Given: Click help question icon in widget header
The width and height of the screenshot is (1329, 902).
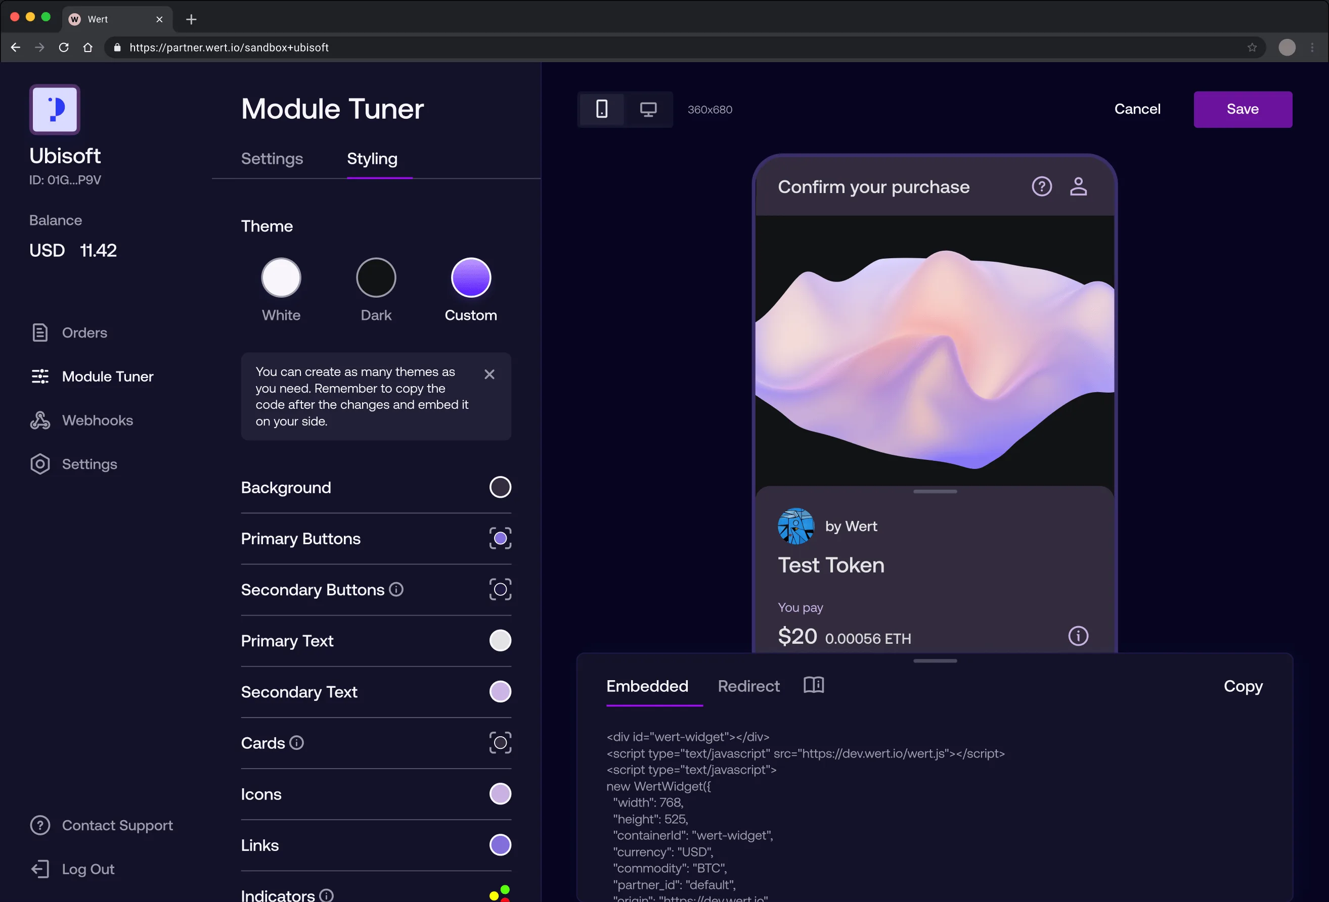Looking at the screenshot, I should [x=1041, y=186].
